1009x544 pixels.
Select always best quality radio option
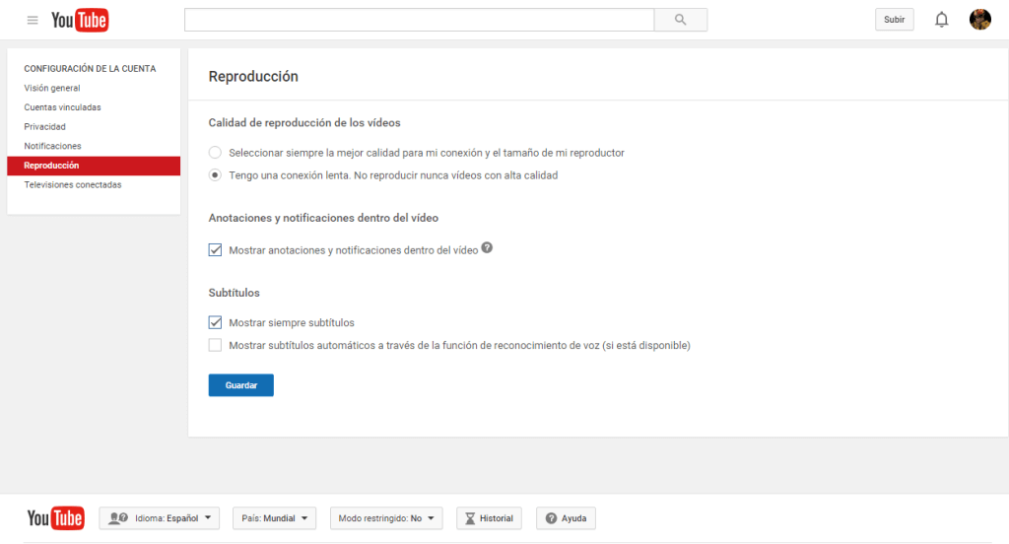pos(215,153)
